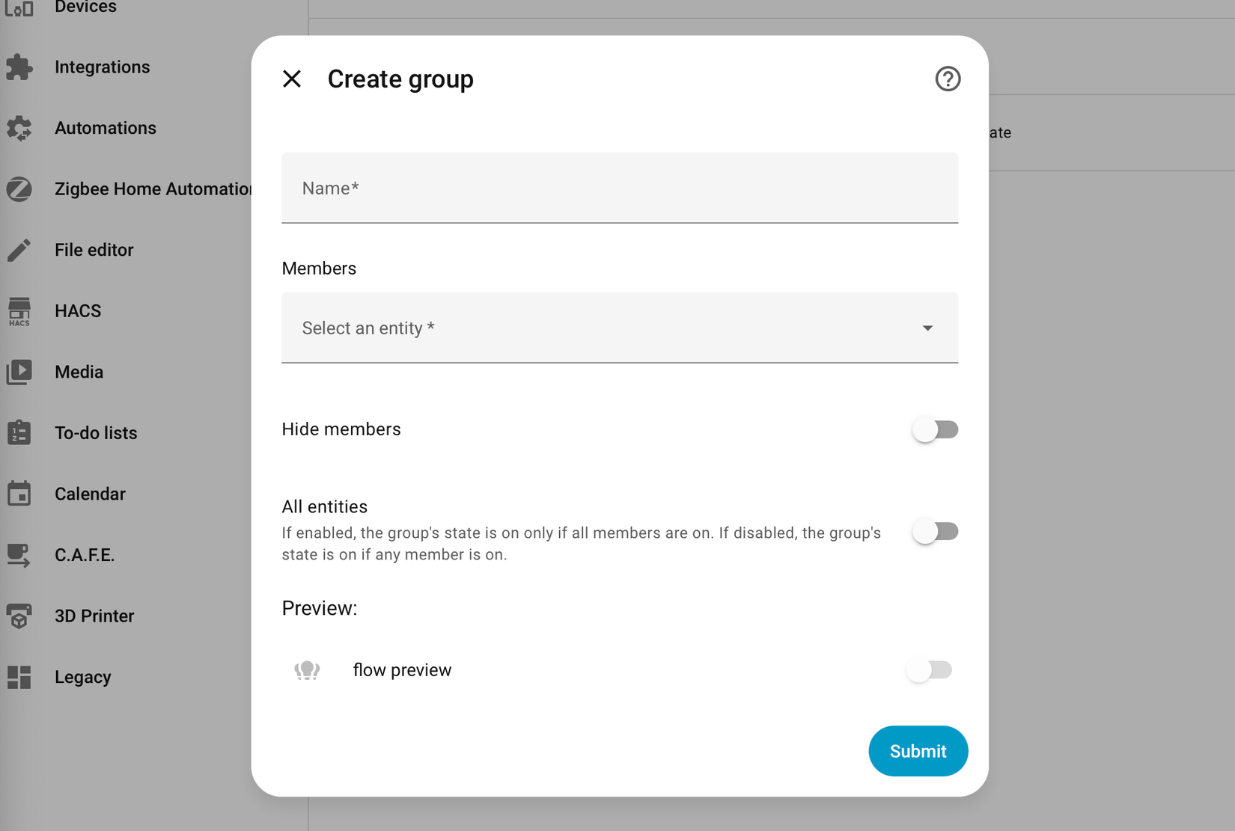The height and width of the screenshot is (831, 1235).
Task: Click the File editor pencil icon
Action: pos(20,250)
